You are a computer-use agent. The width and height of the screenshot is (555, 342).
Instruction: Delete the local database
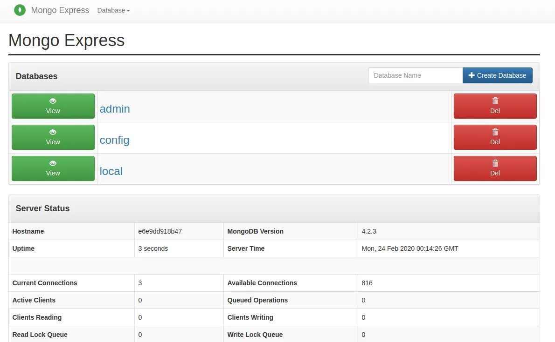tap(495, 168)
